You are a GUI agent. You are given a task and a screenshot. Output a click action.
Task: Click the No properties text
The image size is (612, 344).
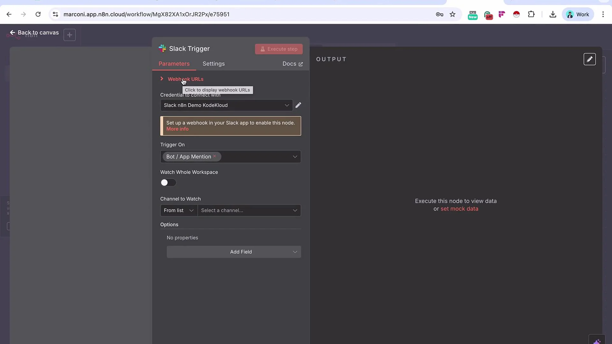pos(182,238)
